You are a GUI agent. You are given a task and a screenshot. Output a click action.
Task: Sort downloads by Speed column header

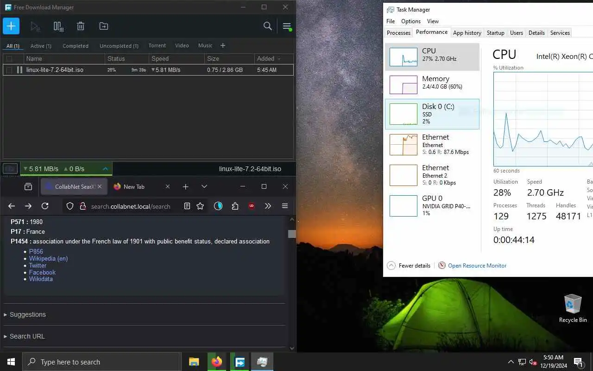177,58
